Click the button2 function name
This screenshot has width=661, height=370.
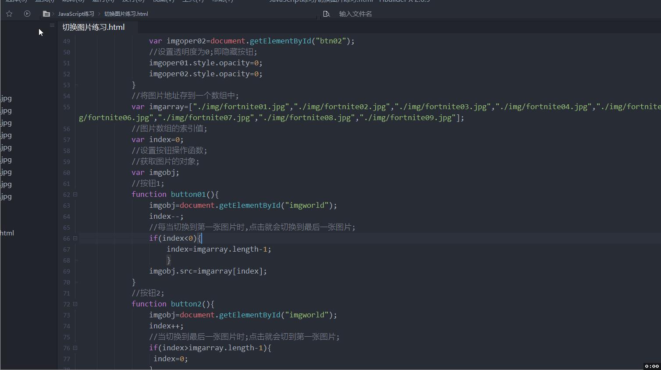[186, 304]
